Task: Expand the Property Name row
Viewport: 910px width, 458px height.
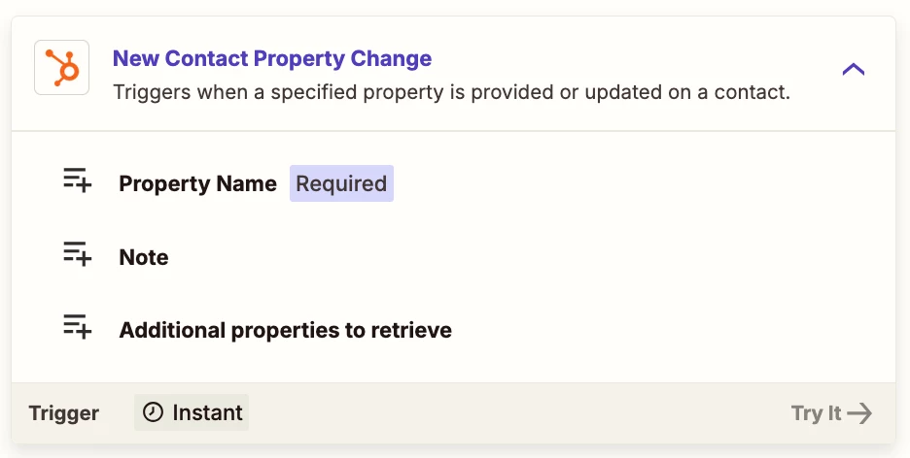Action: [453, 183]
